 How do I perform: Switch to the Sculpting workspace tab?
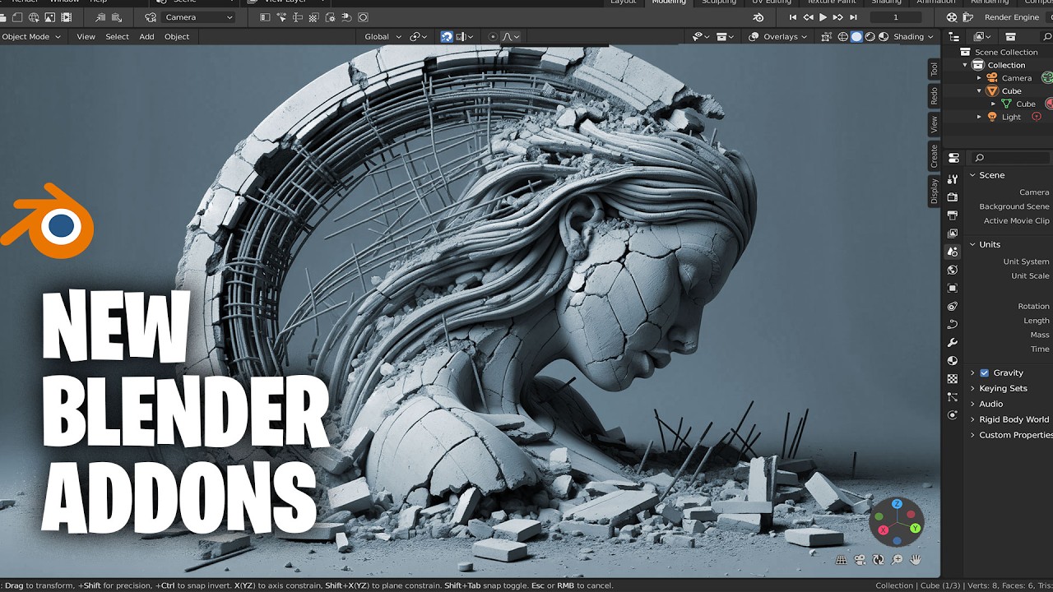tap(718, 2)
